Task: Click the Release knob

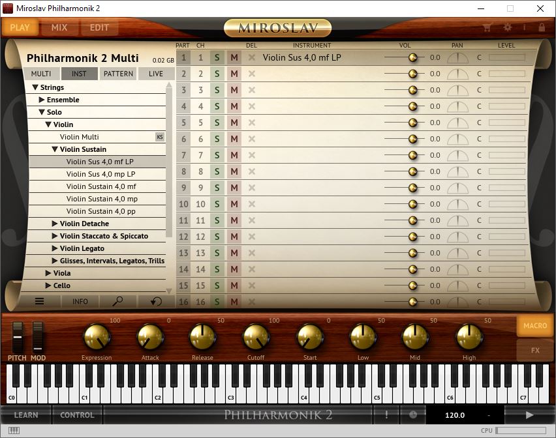Action: coord(202,337)
